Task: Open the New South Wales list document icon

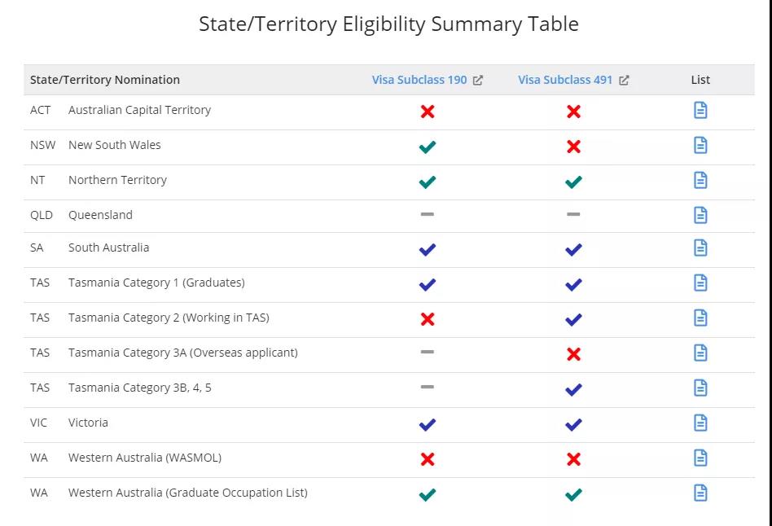Action: click(700, 145)
